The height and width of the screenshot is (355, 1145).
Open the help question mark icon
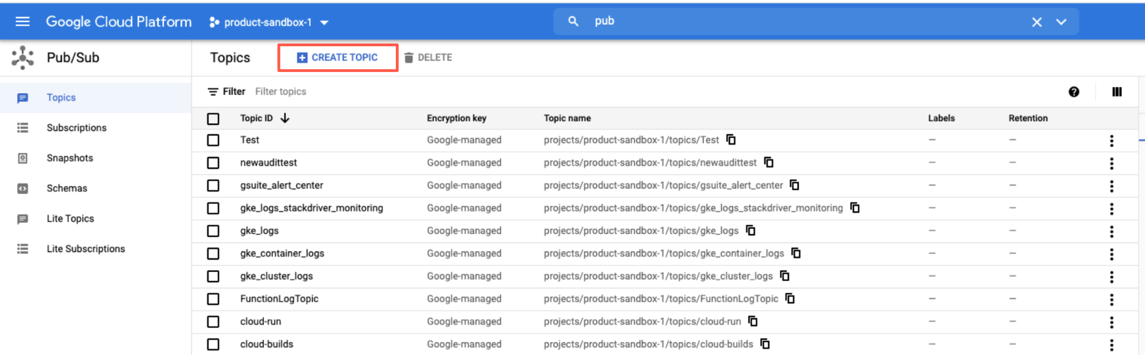click(1073, 92)
